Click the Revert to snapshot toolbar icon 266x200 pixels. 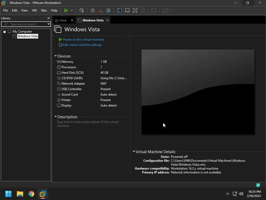coord(101,10)
